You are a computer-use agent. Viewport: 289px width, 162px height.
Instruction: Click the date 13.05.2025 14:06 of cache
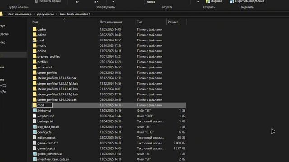[x=111, y=29]
